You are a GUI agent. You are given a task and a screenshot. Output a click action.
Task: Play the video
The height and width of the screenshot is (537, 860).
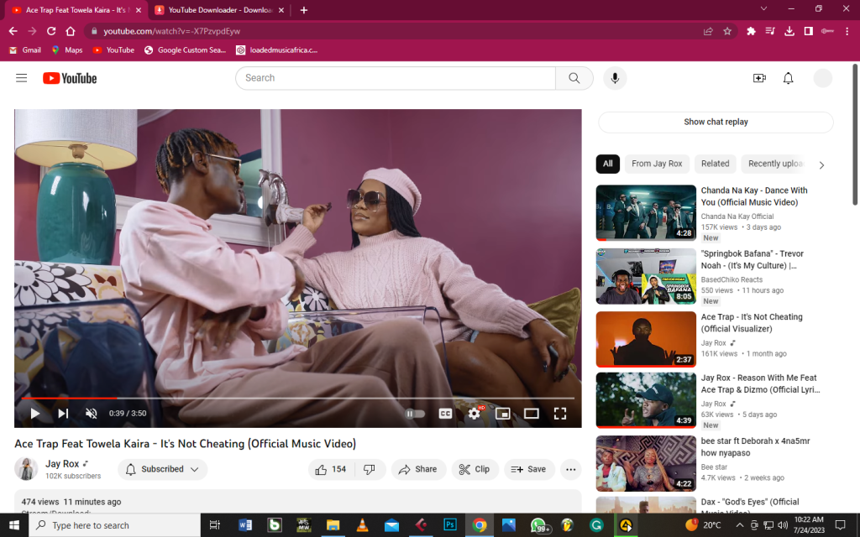[x=34, y=413]
